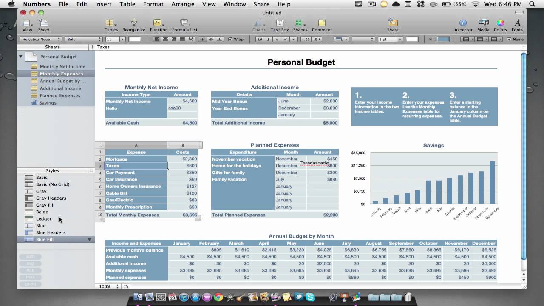Apply checkbox cell format
Viewport: 544px width, 306px height.
[285, 39]
